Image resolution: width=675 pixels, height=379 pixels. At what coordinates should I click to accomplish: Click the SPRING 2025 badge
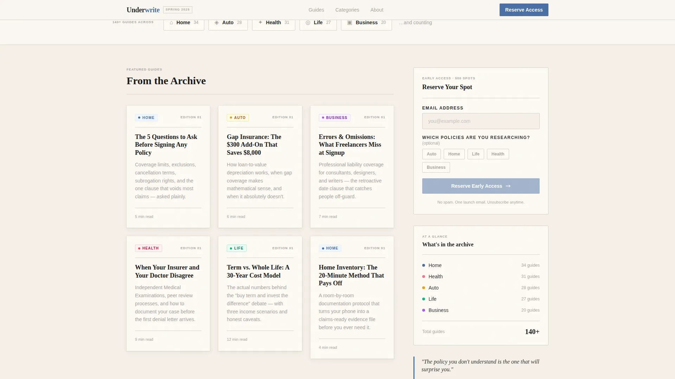[x=178, y=10]
